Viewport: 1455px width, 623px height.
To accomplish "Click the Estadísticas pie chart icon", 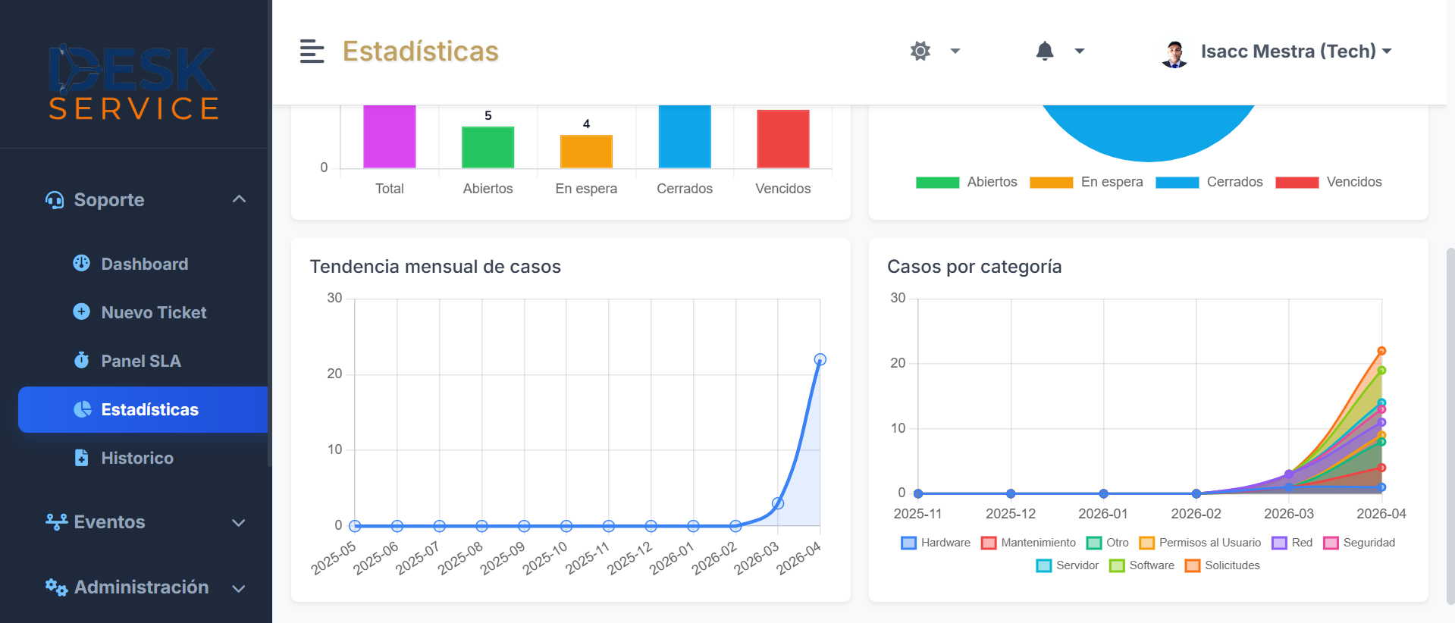I will [x=83, y=409].
